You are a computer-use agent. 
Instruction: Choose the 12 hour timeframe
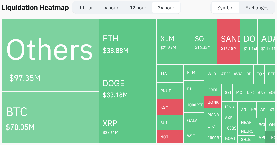click(138, 8)
